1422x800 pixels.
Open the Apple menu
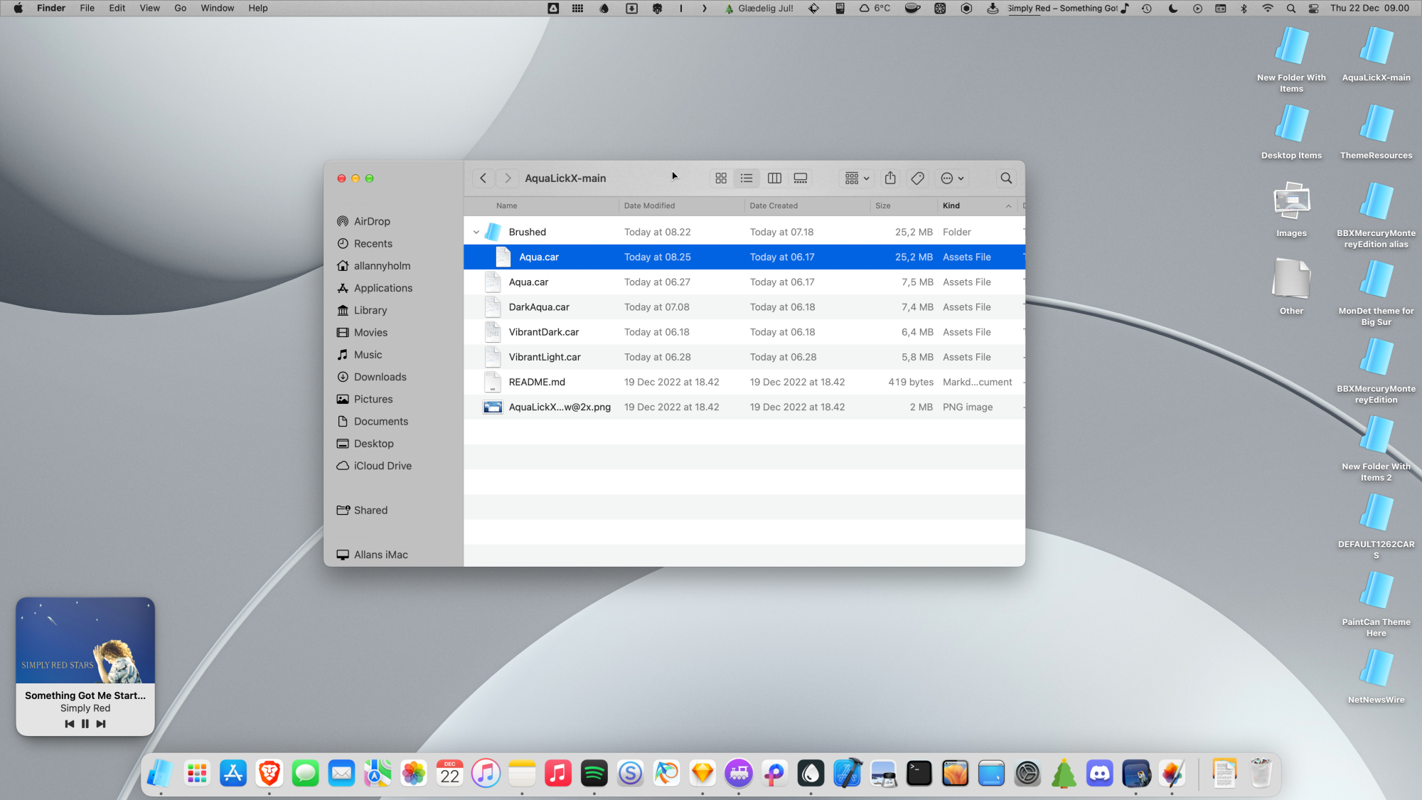coord(18,9)
